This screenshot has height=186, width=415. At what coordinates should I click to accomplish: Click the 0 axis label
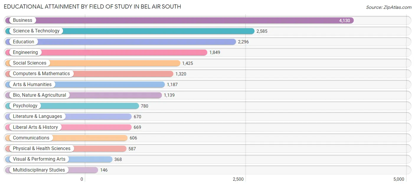coord(82,179)
